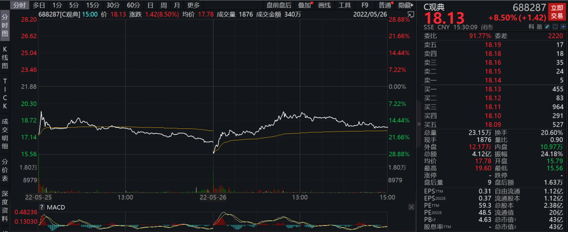
Task: Toggle 隐藏 to hide the side panel
Action: pyautogui.click(x=405, y=5)
